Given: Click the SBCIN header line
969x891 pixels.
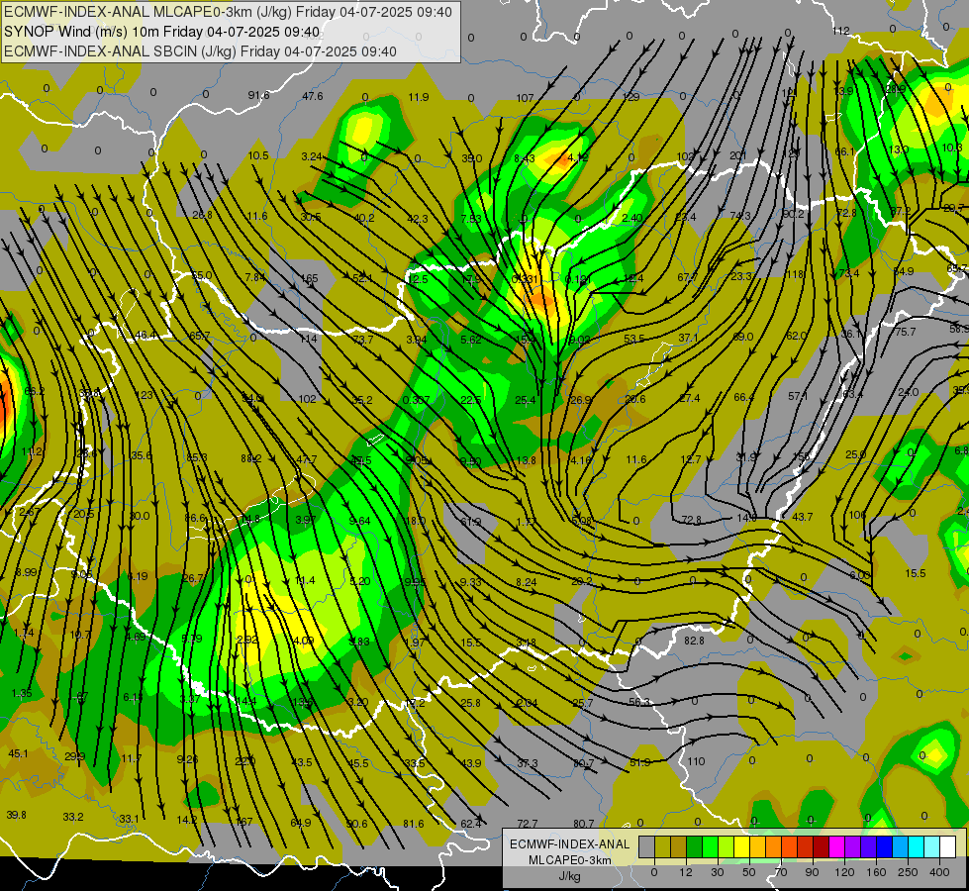Looking at the screenshot, I should coord(200,51).
